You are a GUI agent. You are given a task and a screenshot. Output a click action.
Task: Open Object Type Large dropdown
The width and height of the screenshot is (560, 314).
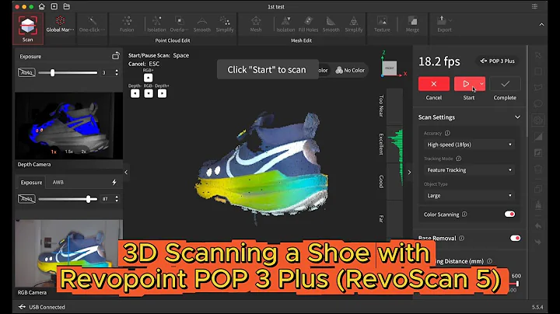[469, 196]
